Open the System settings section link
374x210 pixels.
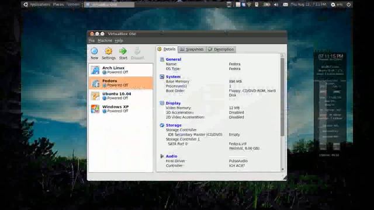(x=173, y=76)
